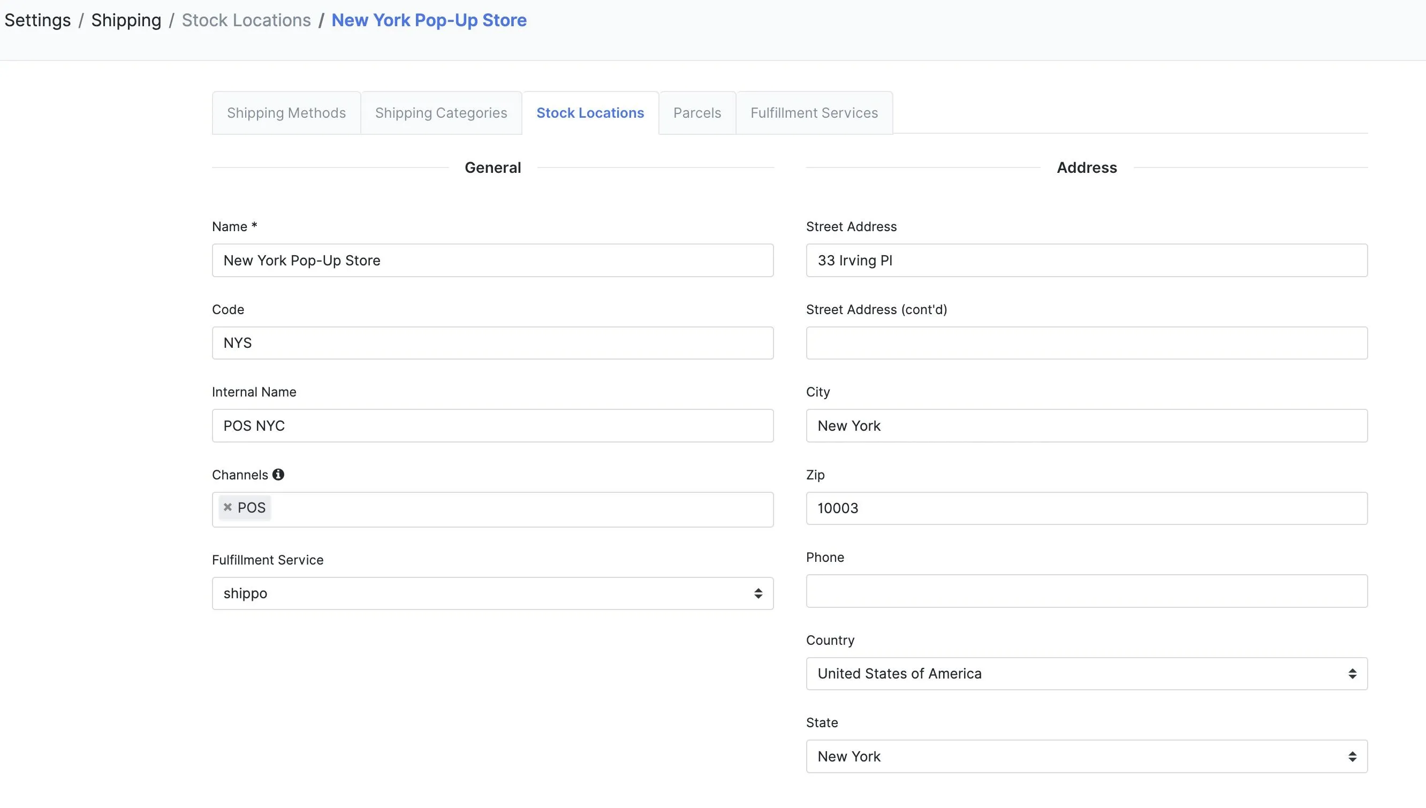Switch to the Shipping Categories tab
1426x808 pixels.
(441, 113)
